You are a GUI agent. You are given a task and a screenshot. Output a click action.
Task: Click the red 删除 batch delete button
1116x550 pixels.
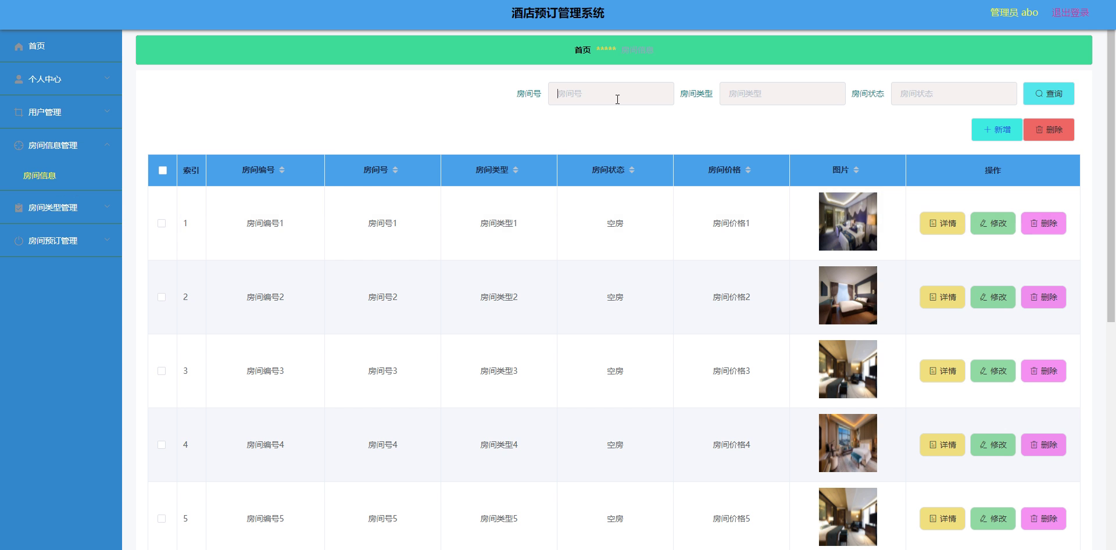click(1049, 130)
